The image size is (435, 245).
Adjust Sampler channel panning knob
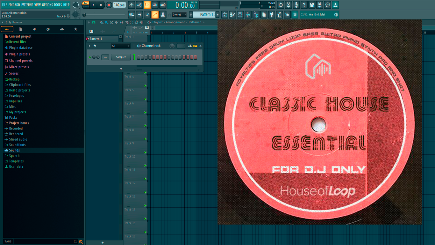94,57
